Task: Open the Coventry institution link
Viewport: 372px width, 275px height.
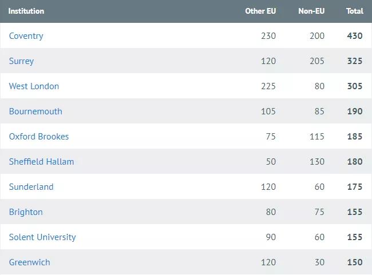Action: click(x=26, y=36)
